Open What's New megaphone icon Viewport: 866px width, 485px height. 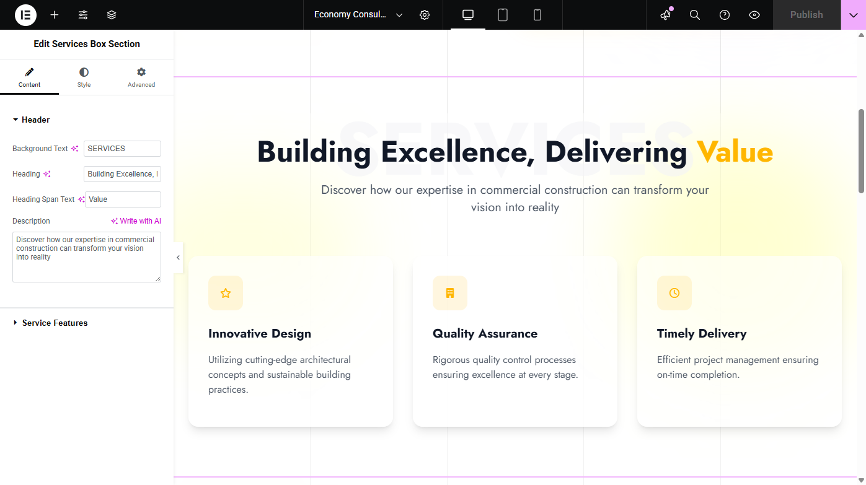pos(666,15)
